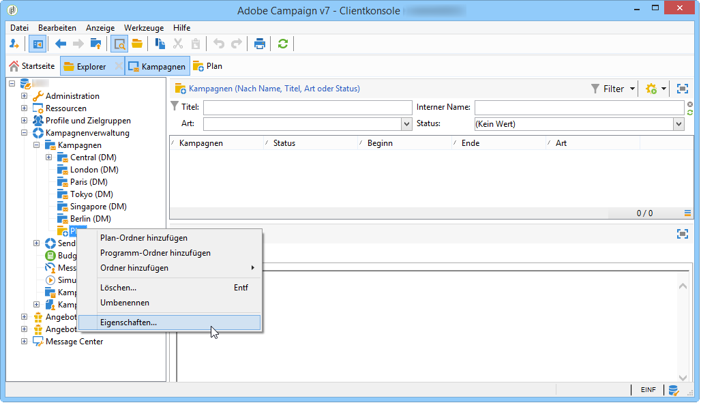Open the Art dropdown
This screenshot has width=701, height=405.
(x=406, y=124)
